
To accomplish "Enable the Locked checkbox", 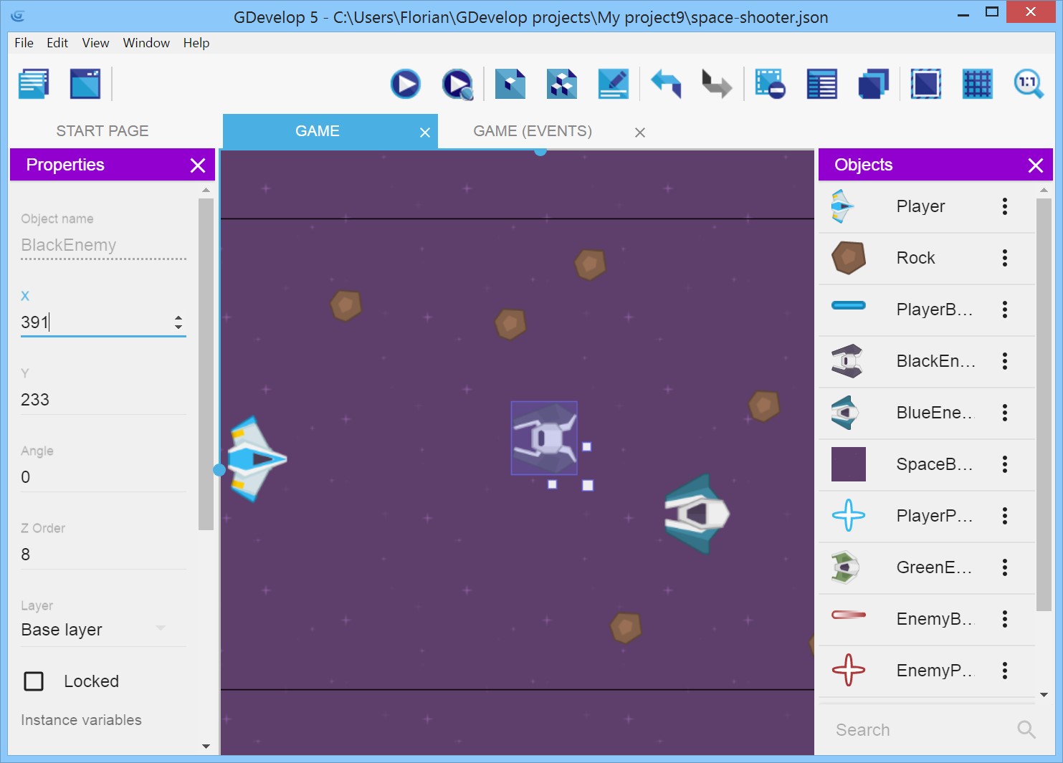I will 34,681.
